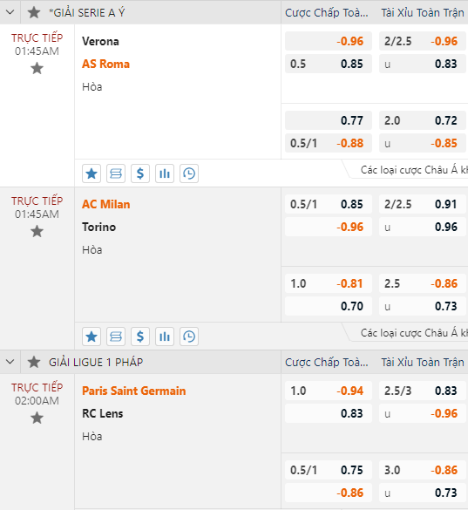468x510 pixels.
Task: Open the Các loại cược Châu Á tab under AC Milan match
Action: (409, 333)
